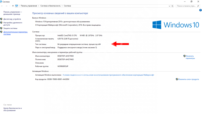Viewport: 202px width, 114px height.
Task: Select '64-разрядная операционная система' text
Action: point(73,44)
